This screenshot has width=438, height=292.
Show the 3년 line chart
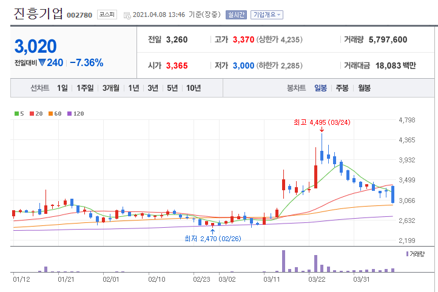point(153,88)
